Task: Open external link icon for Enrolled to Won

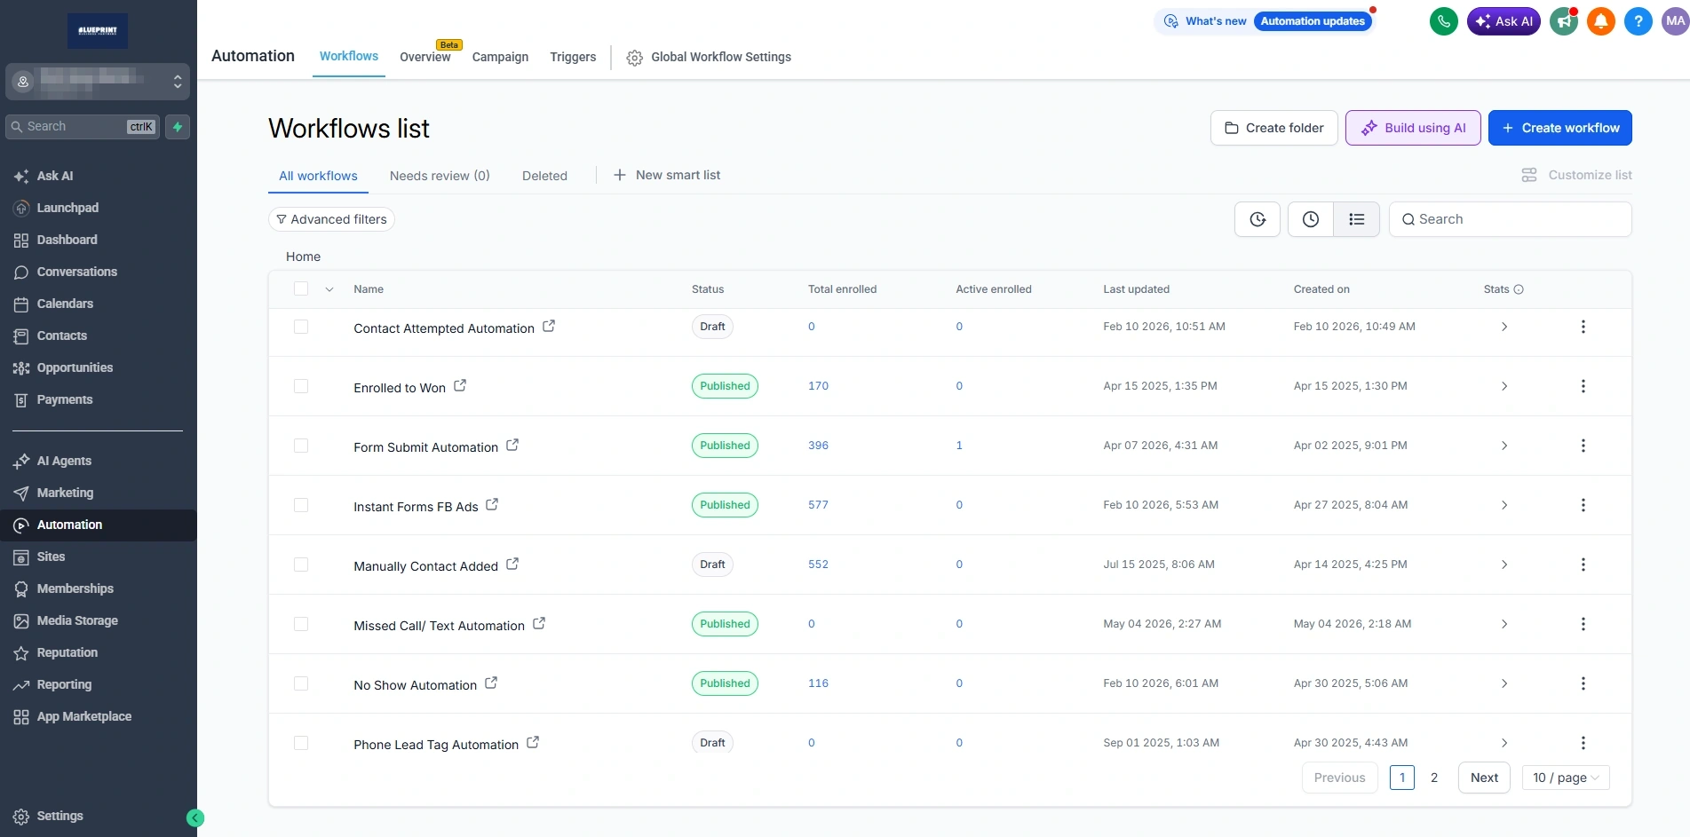Action: tap(460, 385)
